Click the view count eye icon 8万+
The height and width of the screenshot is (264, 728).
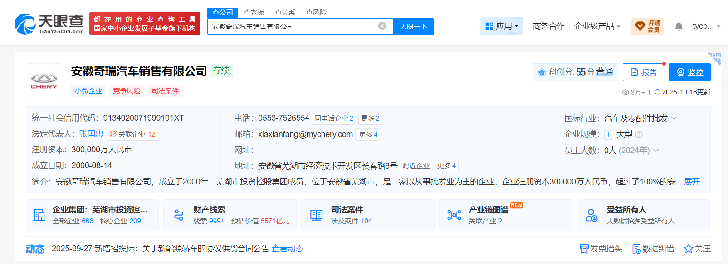point(625,92)
